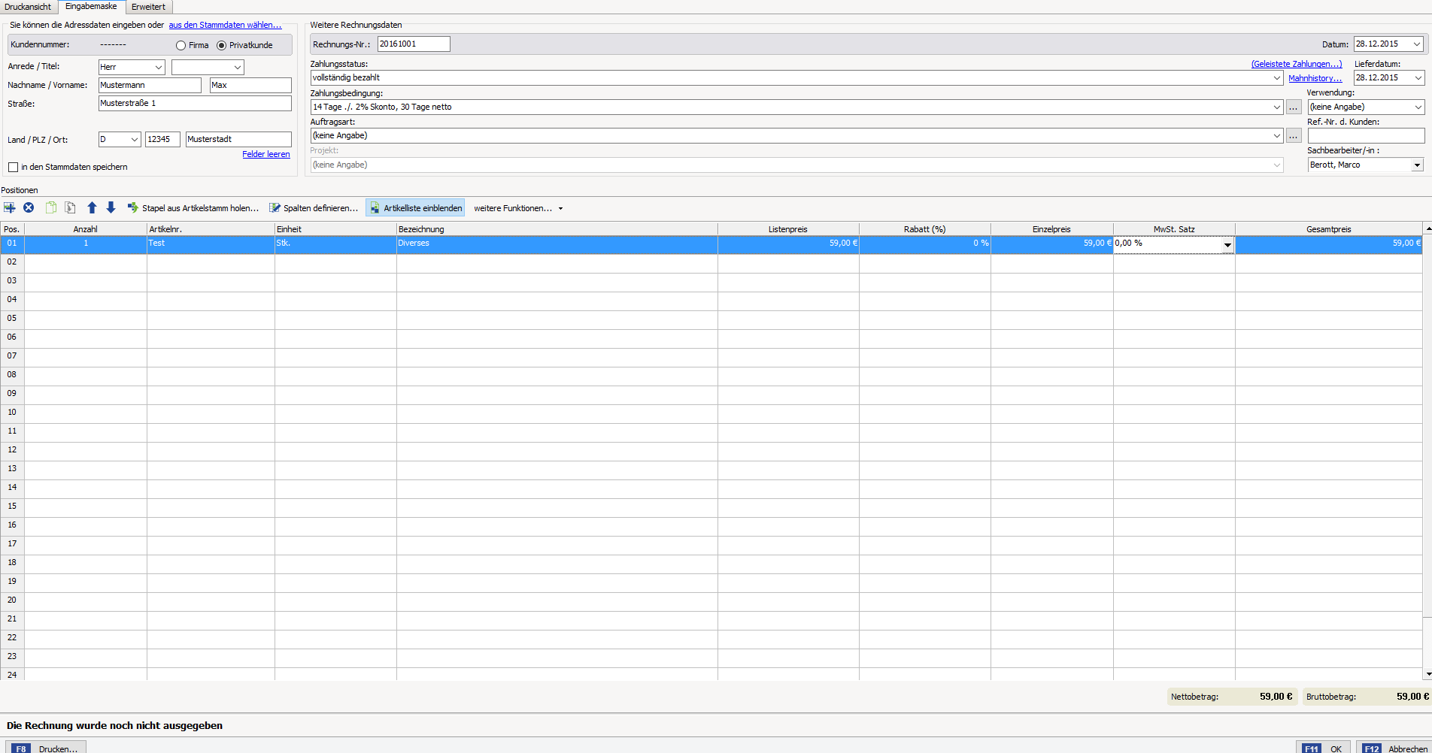
Task: Move the position up with the arrow
Action: pyautogui.click(x=92, y=207)
